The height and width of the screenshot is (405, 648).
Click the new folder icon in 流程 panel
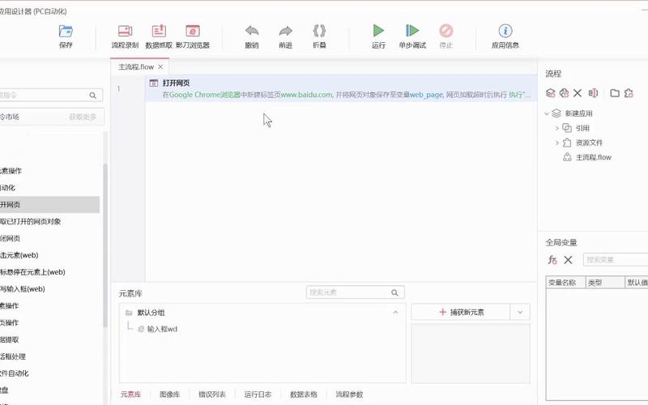pos(615,93)
